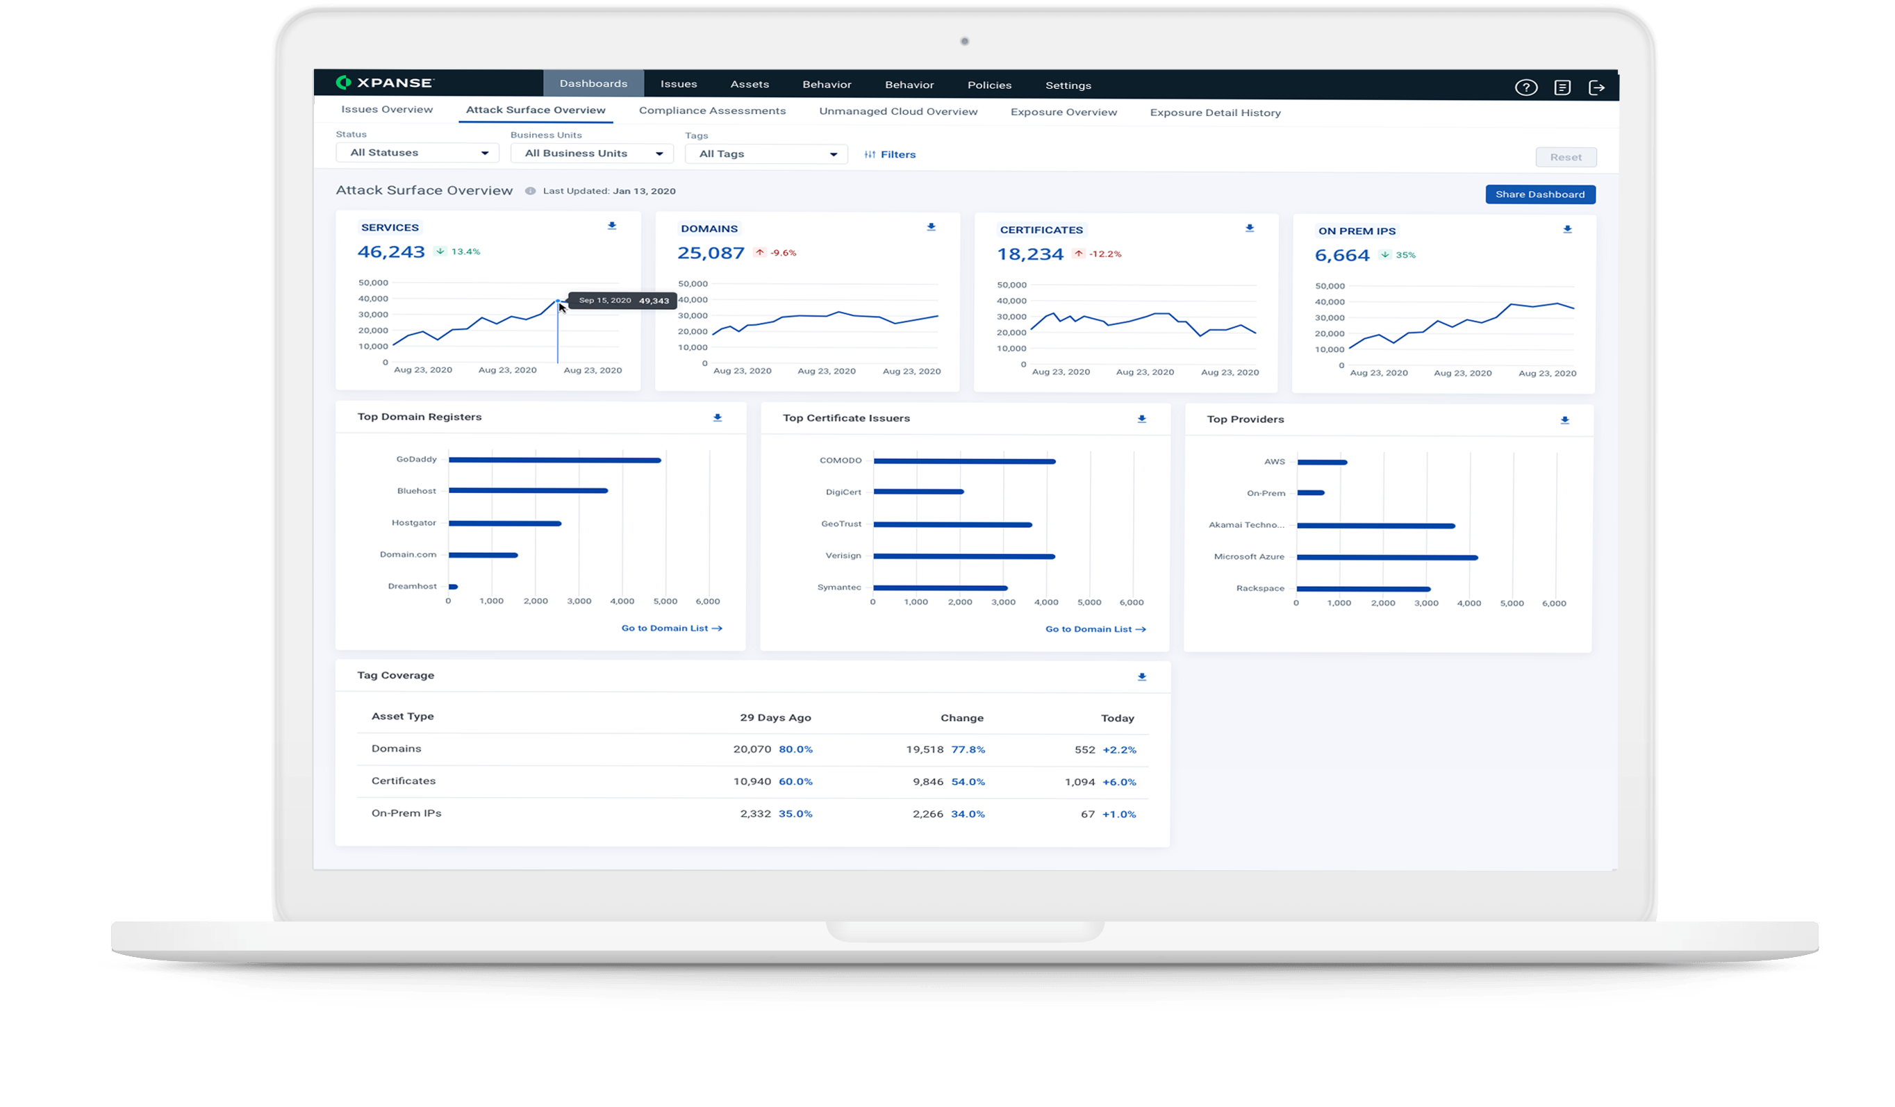
Task: Expand the All Business Units dropdown
Action: (592, 153)
